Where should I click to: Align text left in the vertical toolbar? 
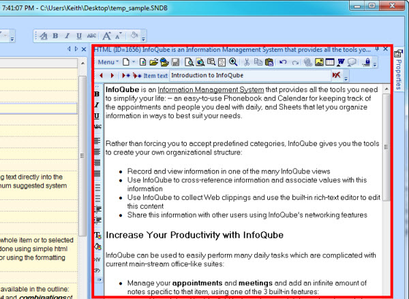pyautogui.click(x=97, y=141)
